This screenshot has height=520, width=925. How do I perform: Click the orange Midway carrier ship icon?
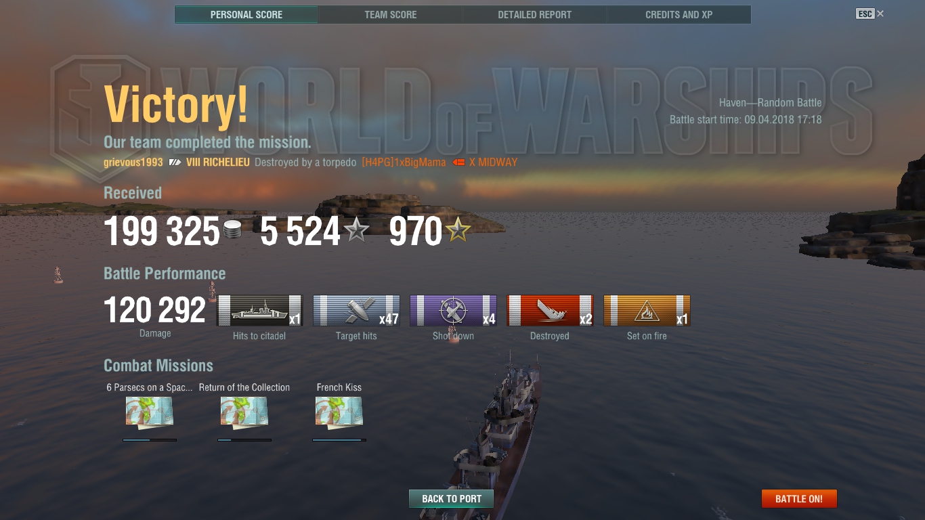click(458, 162)
